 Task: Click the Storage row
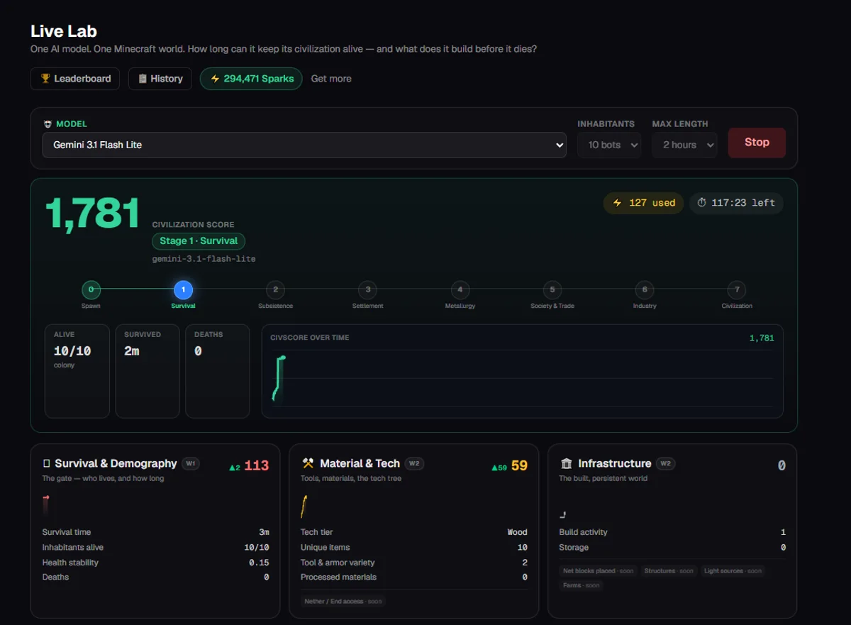(672, 547)
